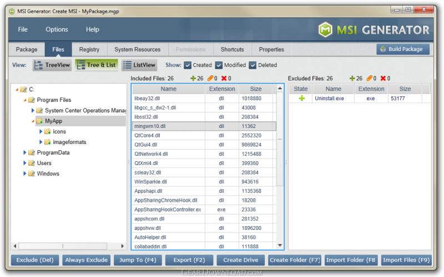Expand System Center Operations Manager node
The height and width of the screenshot is (277, 444).
pyautogui.click(x=33, y=110)
